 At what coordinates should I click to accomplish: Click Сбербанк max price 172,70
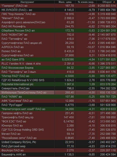coord(70,30)
